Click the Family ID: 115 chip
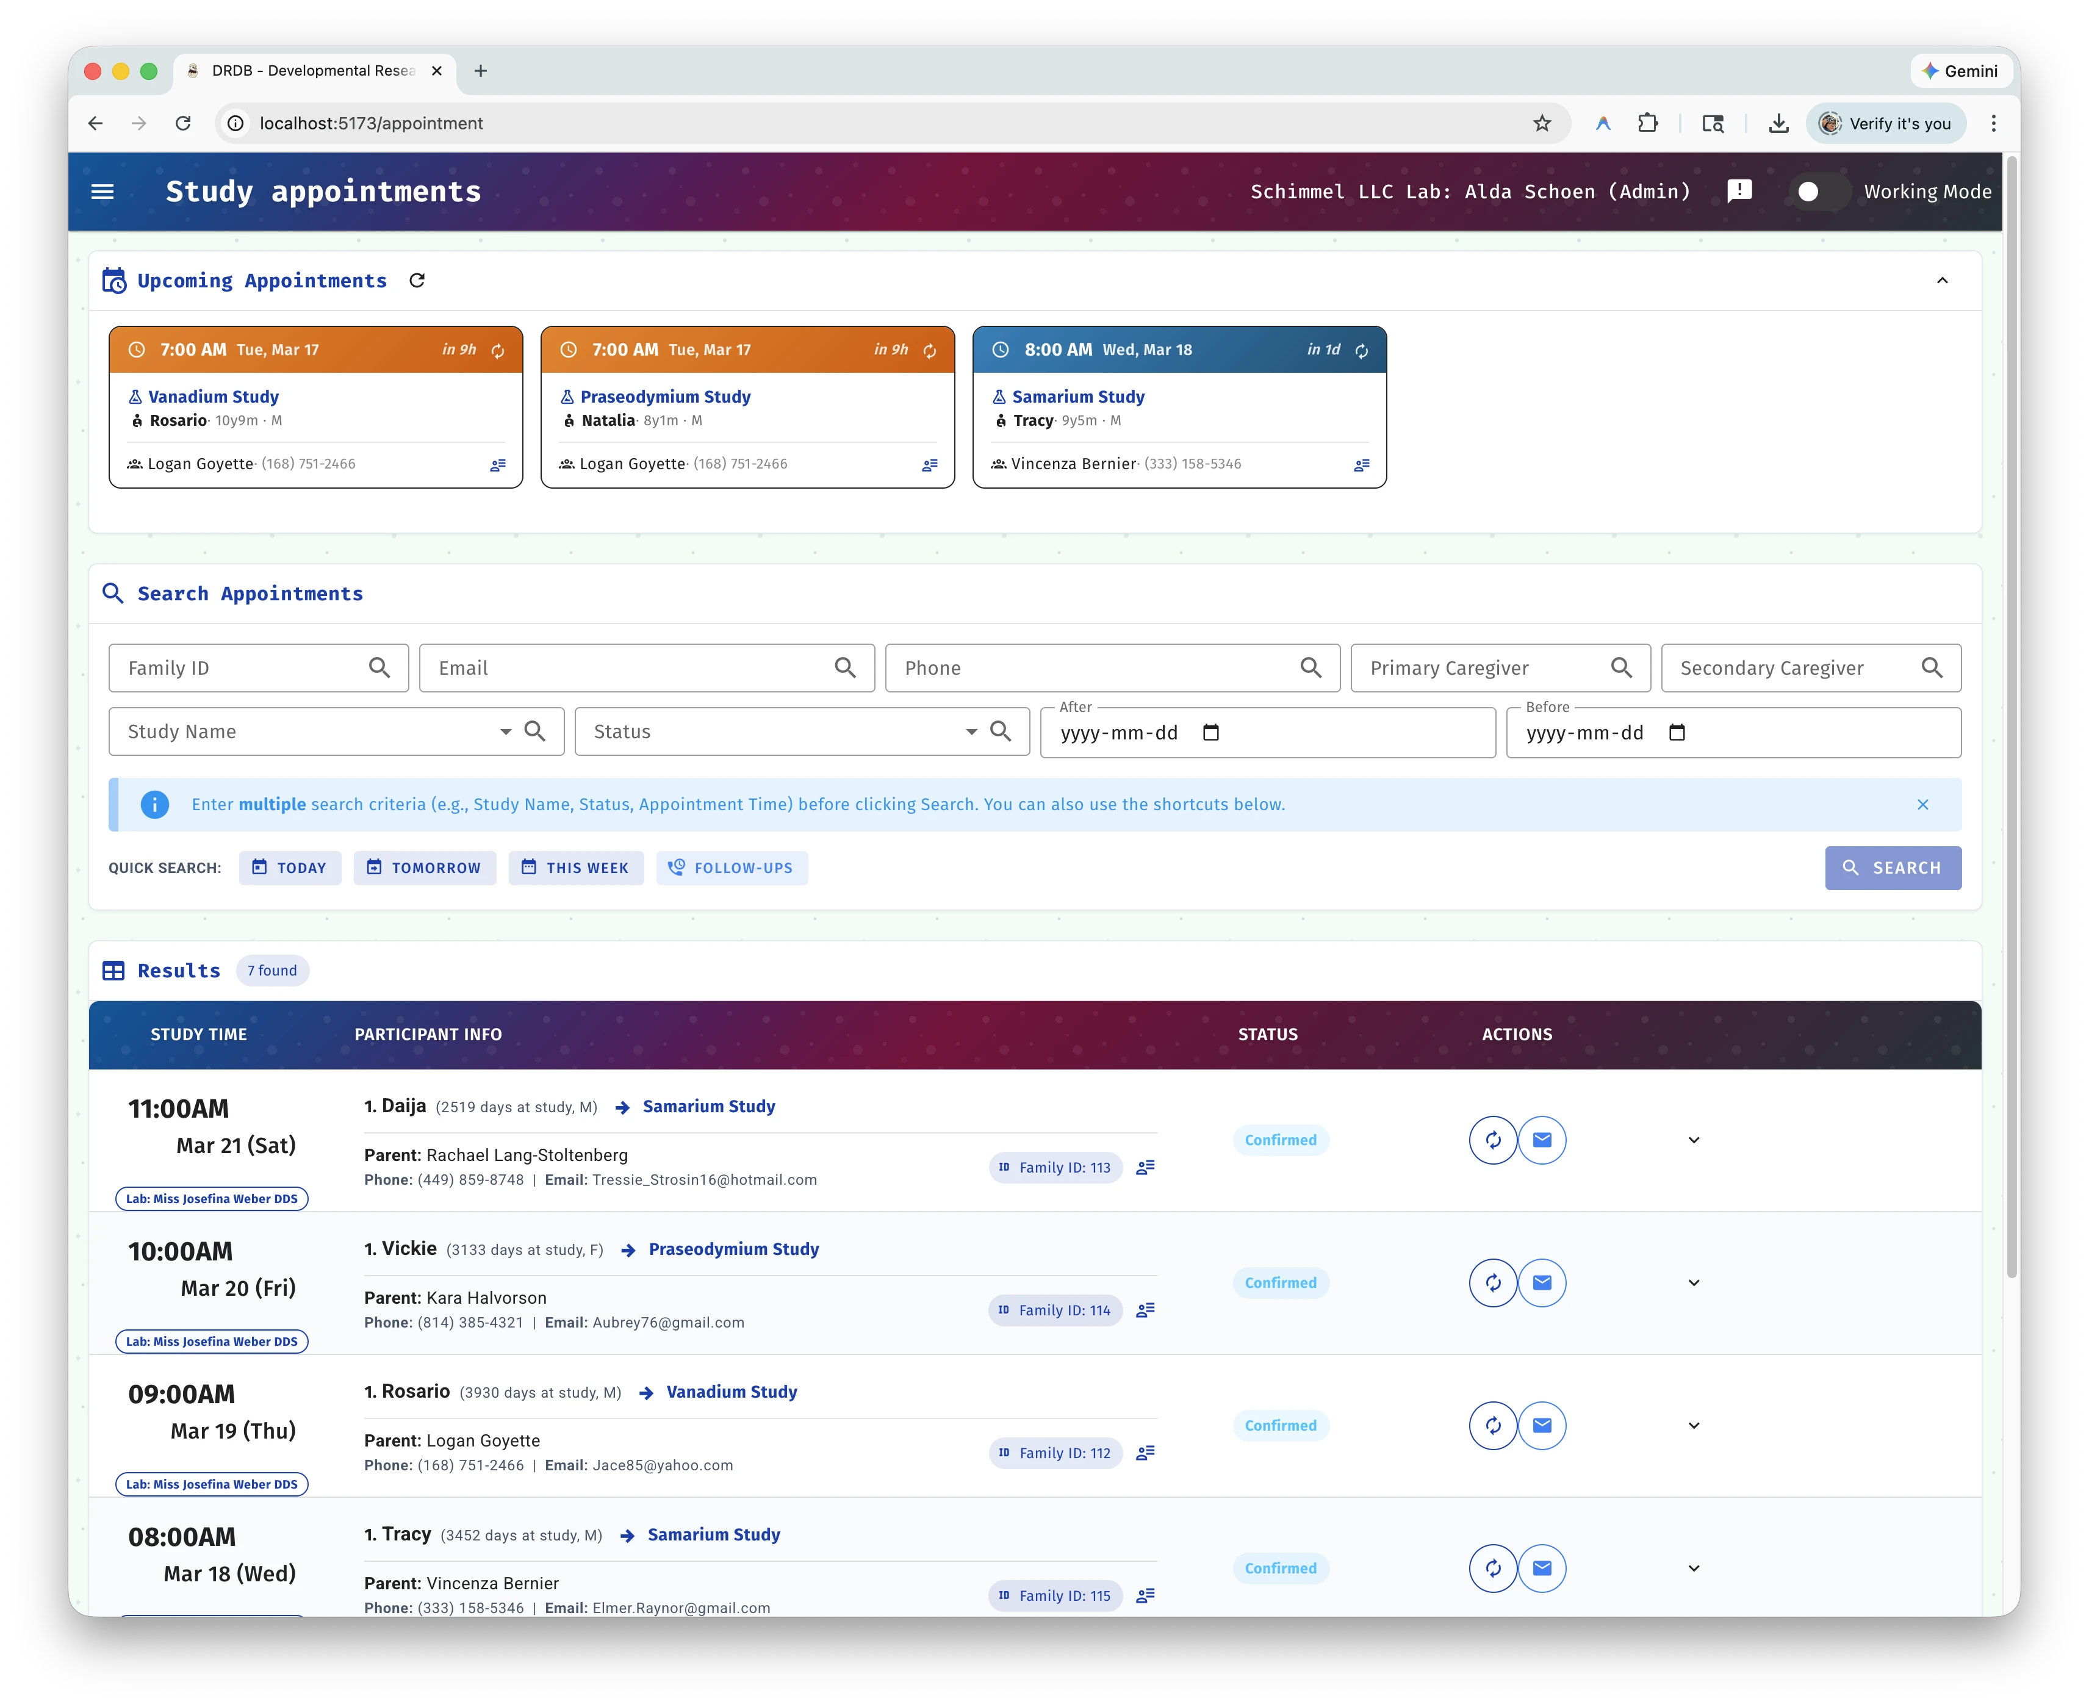Viewport: 2089px width, 1707px height. point(1055,1595)
